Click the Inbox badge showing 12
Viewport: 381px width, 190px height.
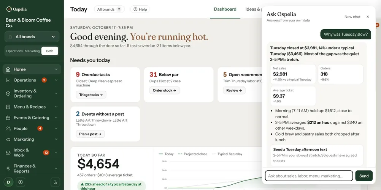point(46,152)
